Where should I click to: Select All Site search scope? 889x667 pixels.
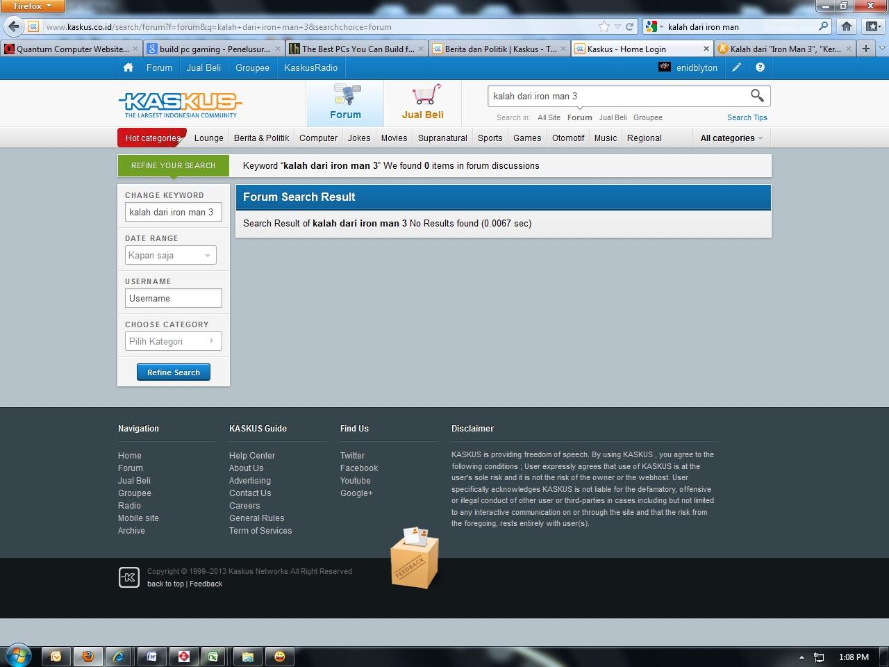tap(549, 117)
